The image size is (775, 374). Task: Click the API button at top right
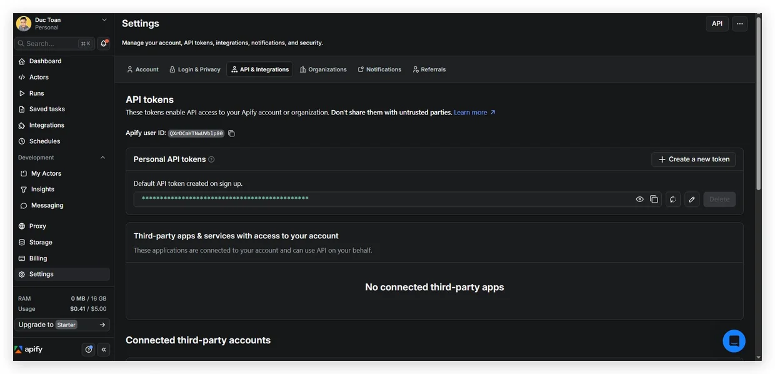[x=717, y=24]
